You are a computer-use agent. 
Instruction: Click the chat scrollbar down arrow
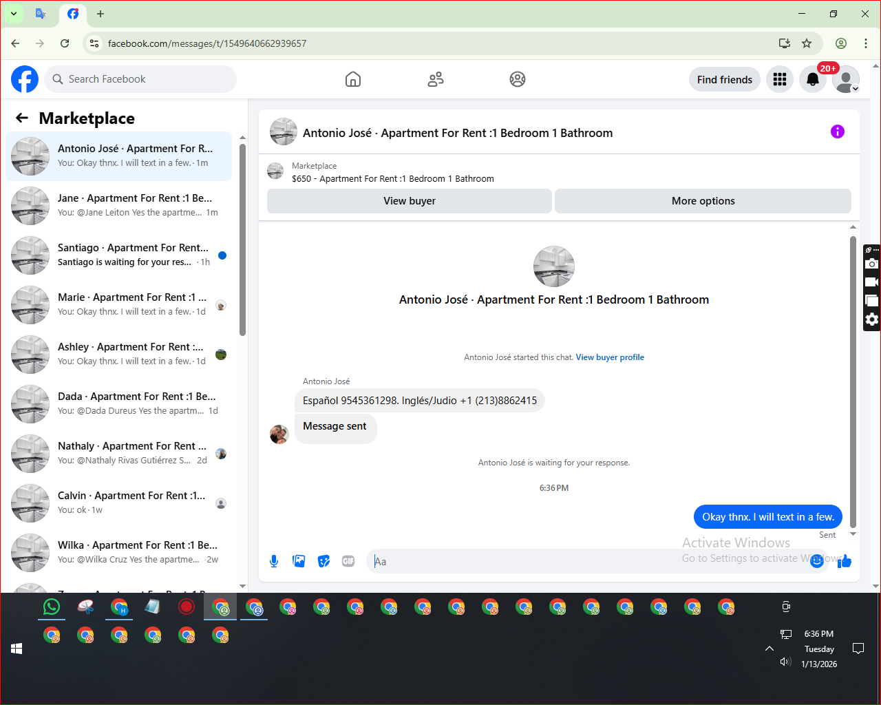[x=853, y=534]
